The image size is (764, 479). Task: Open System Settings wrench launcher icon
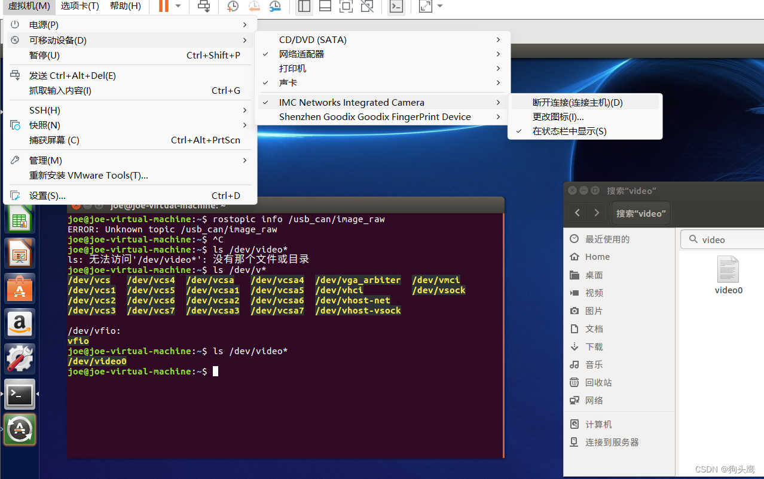[x=20, y=359]
